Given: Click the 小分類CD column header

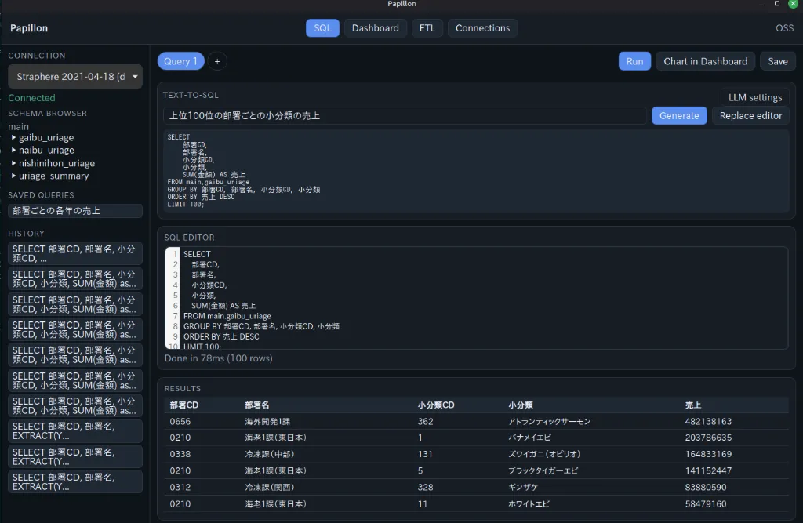Looking at the screenshot, I should point(436,405).
